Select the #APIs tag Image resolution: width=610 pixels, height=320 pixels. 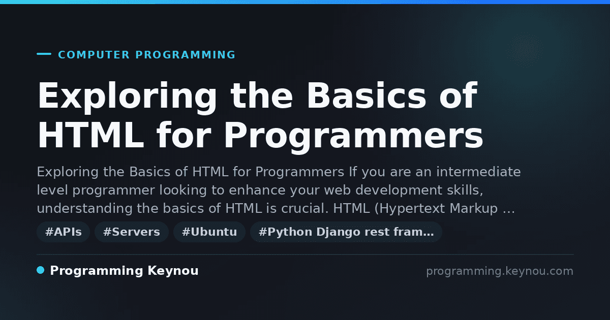64,232
